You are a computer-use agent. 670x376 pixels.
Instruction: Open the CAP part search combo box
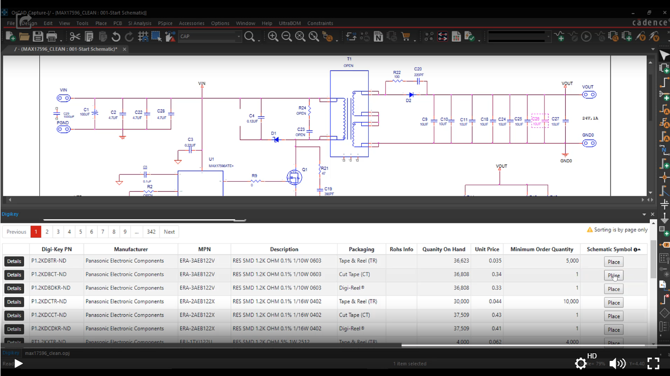tap(211, 36)
